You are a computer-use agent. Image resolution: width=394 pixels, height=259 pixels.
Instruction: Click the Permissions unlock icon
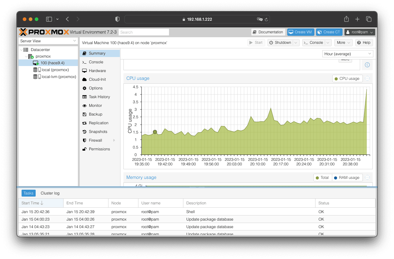(x=84, y=149)
